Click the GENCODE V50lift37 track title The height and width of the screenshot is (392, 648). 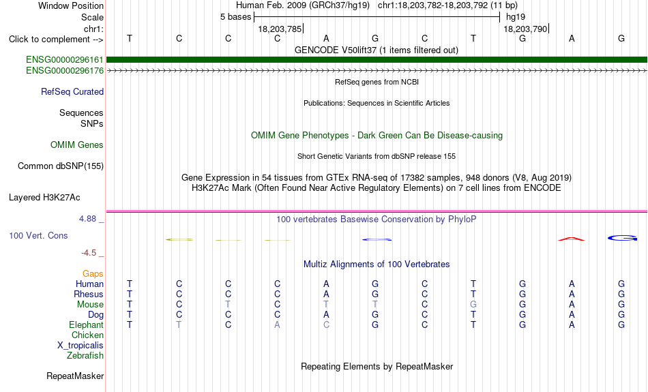pos(377,50)
